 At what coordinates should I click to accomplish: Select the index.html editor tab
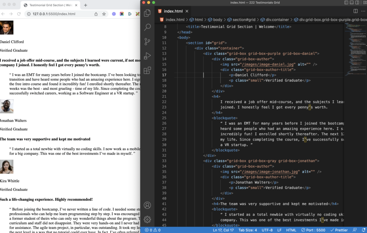[x=173, y=11]
